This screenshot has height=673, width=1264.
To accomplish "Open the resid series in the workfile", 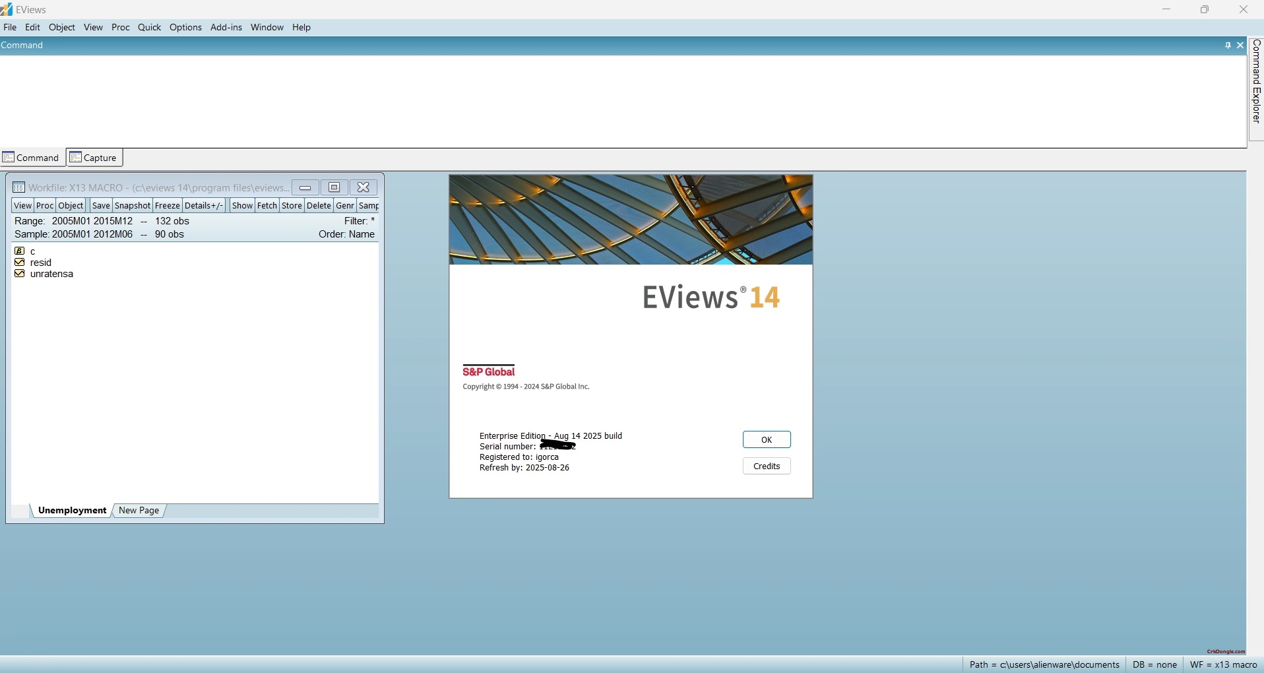I will point(40,262).
